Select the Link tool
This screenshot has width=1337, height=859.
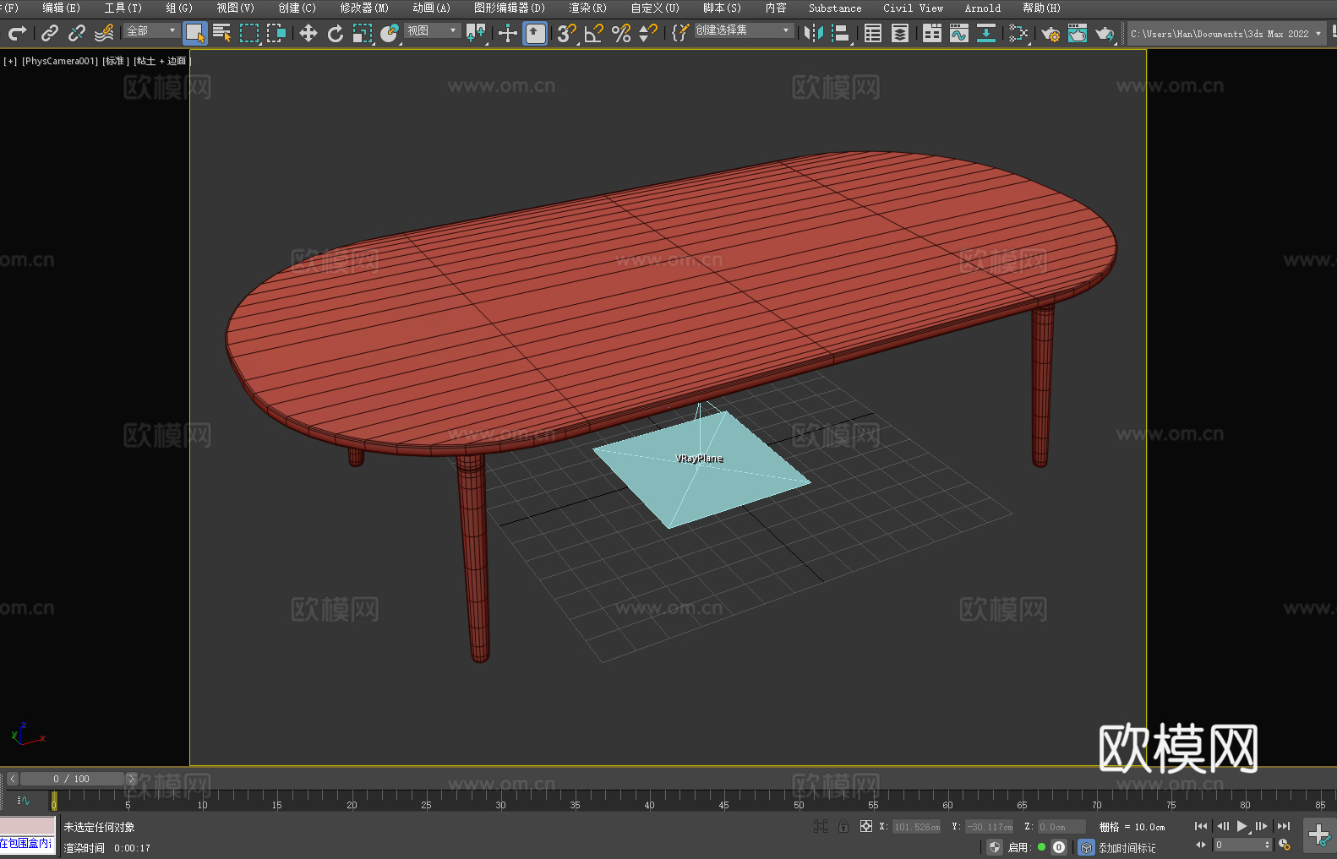pyautogui.click(x=50, y=33)
